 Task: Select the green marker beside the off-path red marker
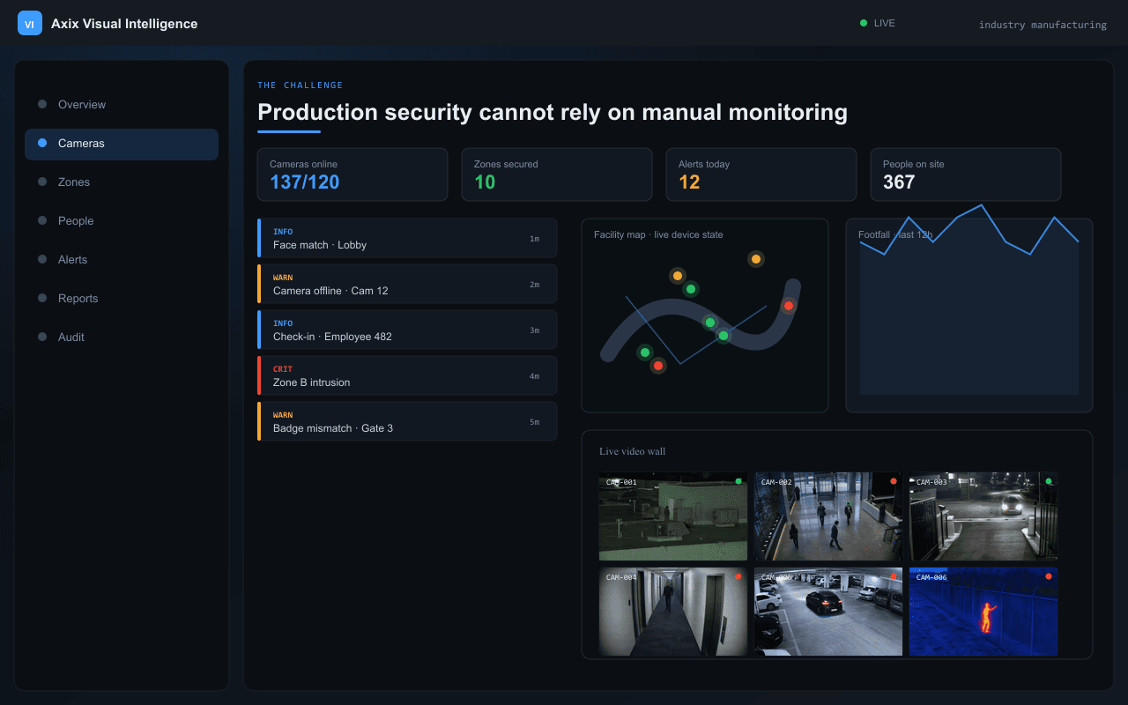click(x=644, y=352)
